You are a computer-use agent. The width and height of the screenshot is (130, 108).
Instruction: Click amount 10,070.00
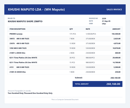116,48
